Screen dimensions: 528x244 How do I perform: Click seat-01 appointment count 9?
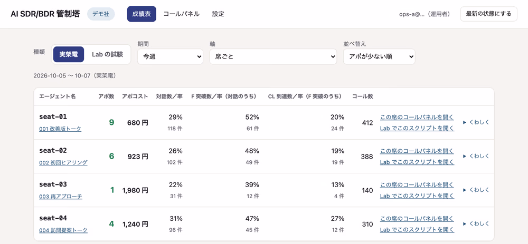[x=111, y=123]
